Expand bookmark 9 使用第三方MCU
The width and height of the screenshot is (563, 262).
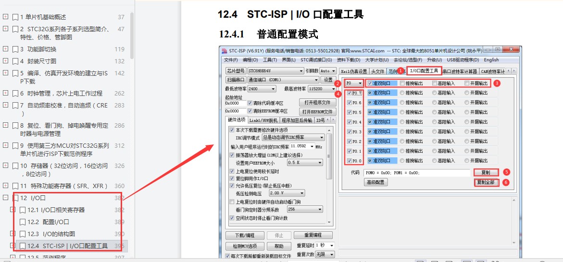[x=5, y=145]
